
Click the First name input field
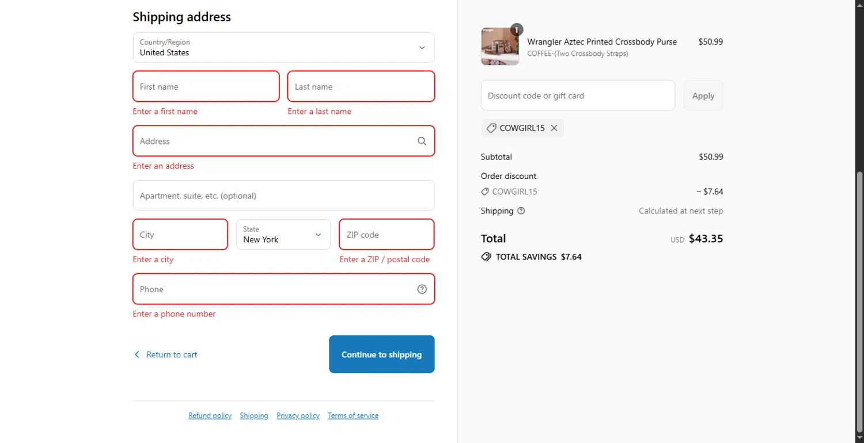(x=206, y=86)
